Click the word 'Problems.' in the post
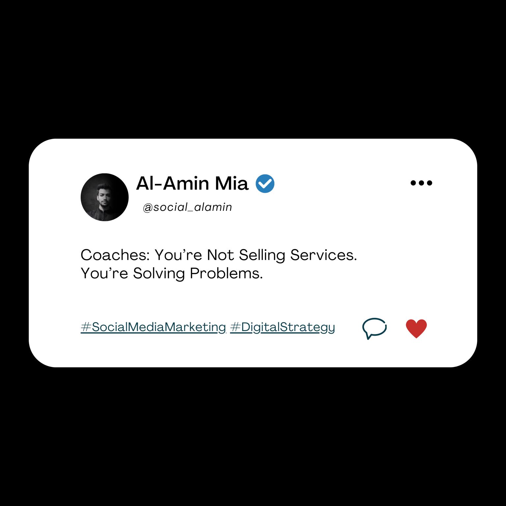This screenshot has width=506, height=506. pos(226,273)
